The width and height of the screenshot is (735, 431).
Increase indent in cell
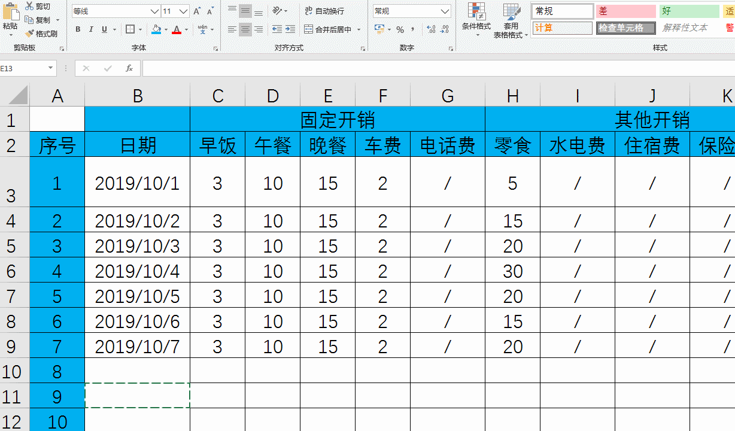(290, 29)
